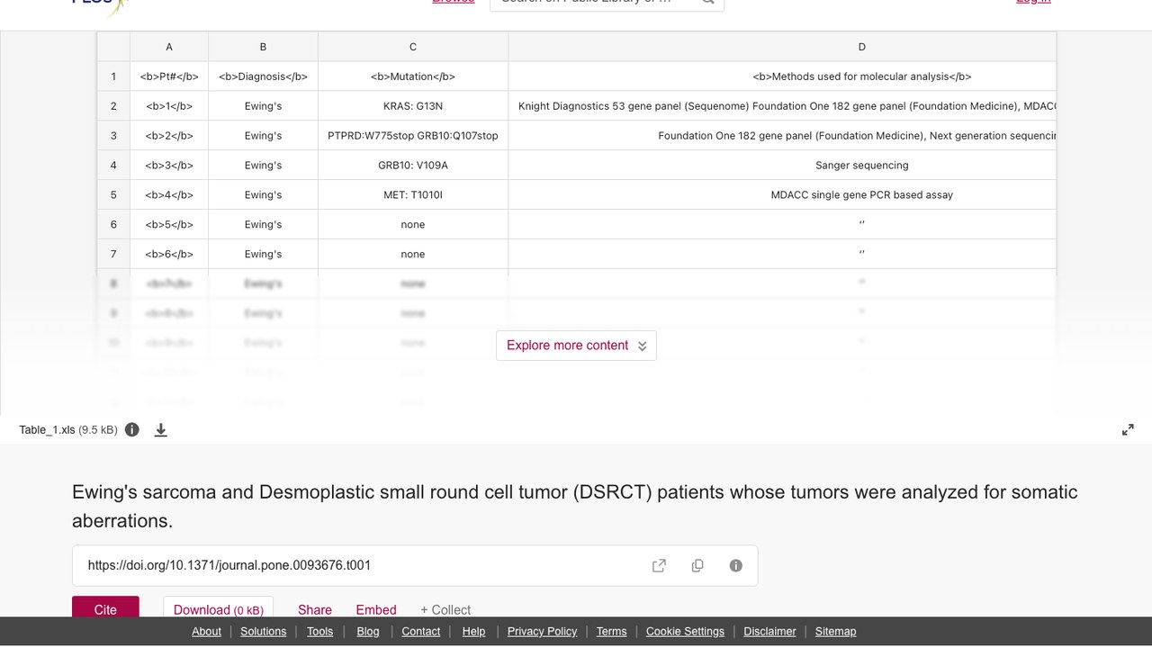Open fullscreen view with the expand arrows icon
Screen dimensions: 1152x648
[1128, 430]
